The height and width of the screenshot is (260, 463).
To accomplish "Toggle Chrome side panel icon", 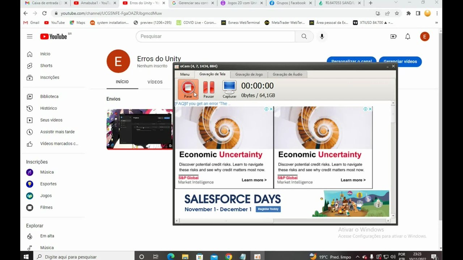I will (418, 13).
